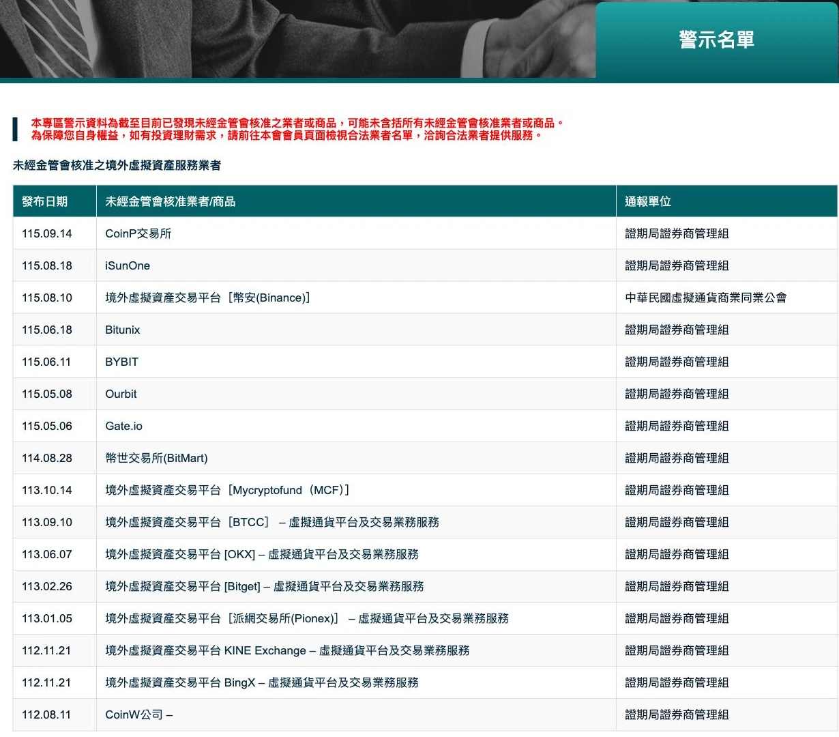The image size is (839, 737).
Task: Click red warning line starting 為保障您自身權益
Action: pyautogui.click(x=287, y=135)
